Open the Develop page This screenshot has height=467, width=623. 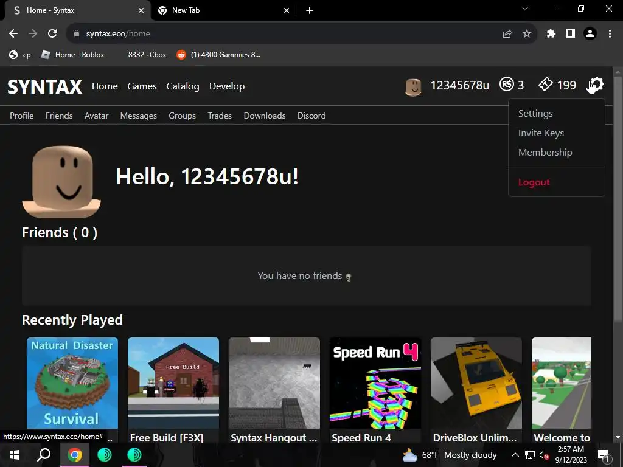click(227, 86)
